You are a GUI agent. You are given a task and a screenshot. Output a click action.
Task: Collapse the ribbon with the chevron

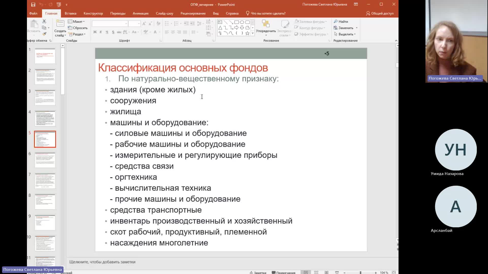point(396,41)
